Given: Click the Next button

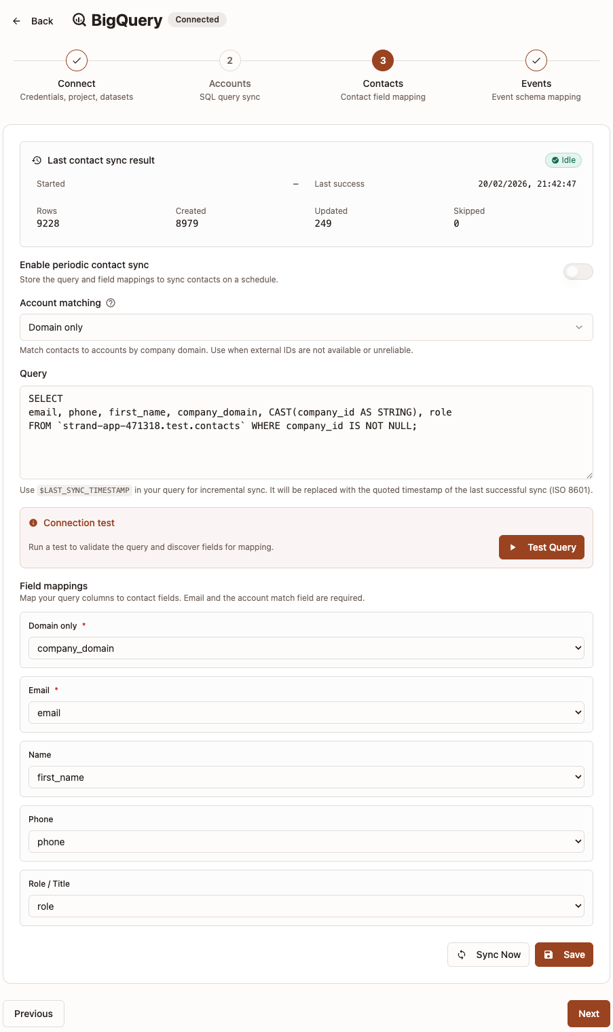Looking at the screenshot, I should click(588, 1013).
